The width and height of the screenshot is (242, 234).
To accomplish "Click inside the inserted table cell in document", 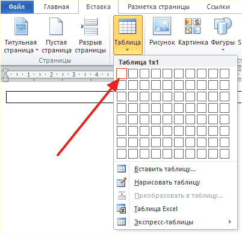I will (60, 97).
